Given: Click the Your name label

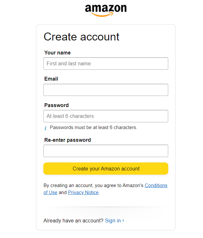Looking at the screenshot, I should point(57,53).
